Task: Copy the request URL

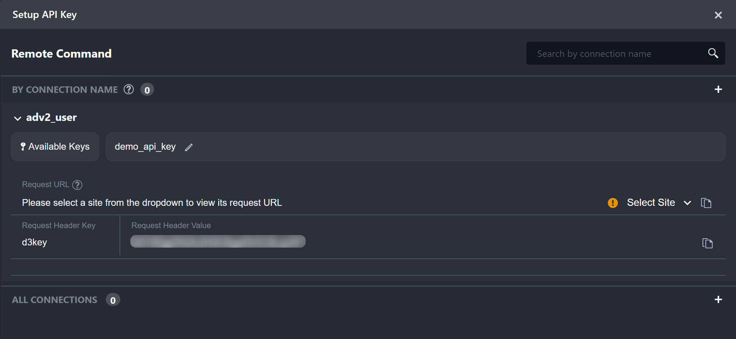Action: pos(706,203)
